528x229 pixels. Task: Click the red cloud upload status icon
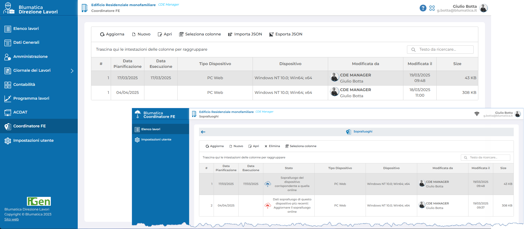pyautogui.click(x=268, y=205)
